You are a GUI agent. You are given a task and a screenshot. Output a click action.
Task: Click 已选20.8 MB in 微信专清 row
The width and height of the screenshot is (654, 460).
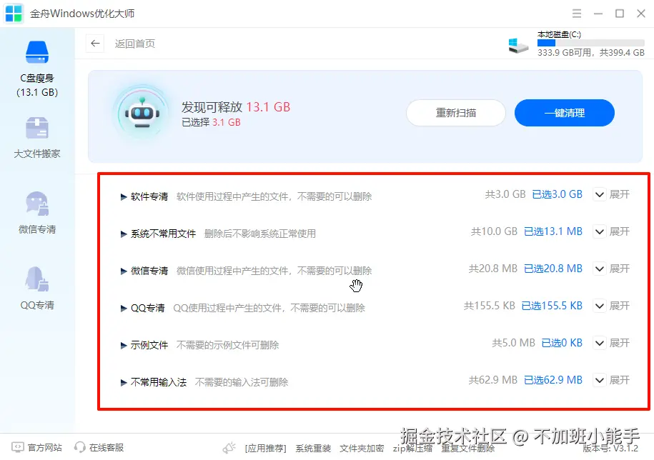click(x=553, y=269)
